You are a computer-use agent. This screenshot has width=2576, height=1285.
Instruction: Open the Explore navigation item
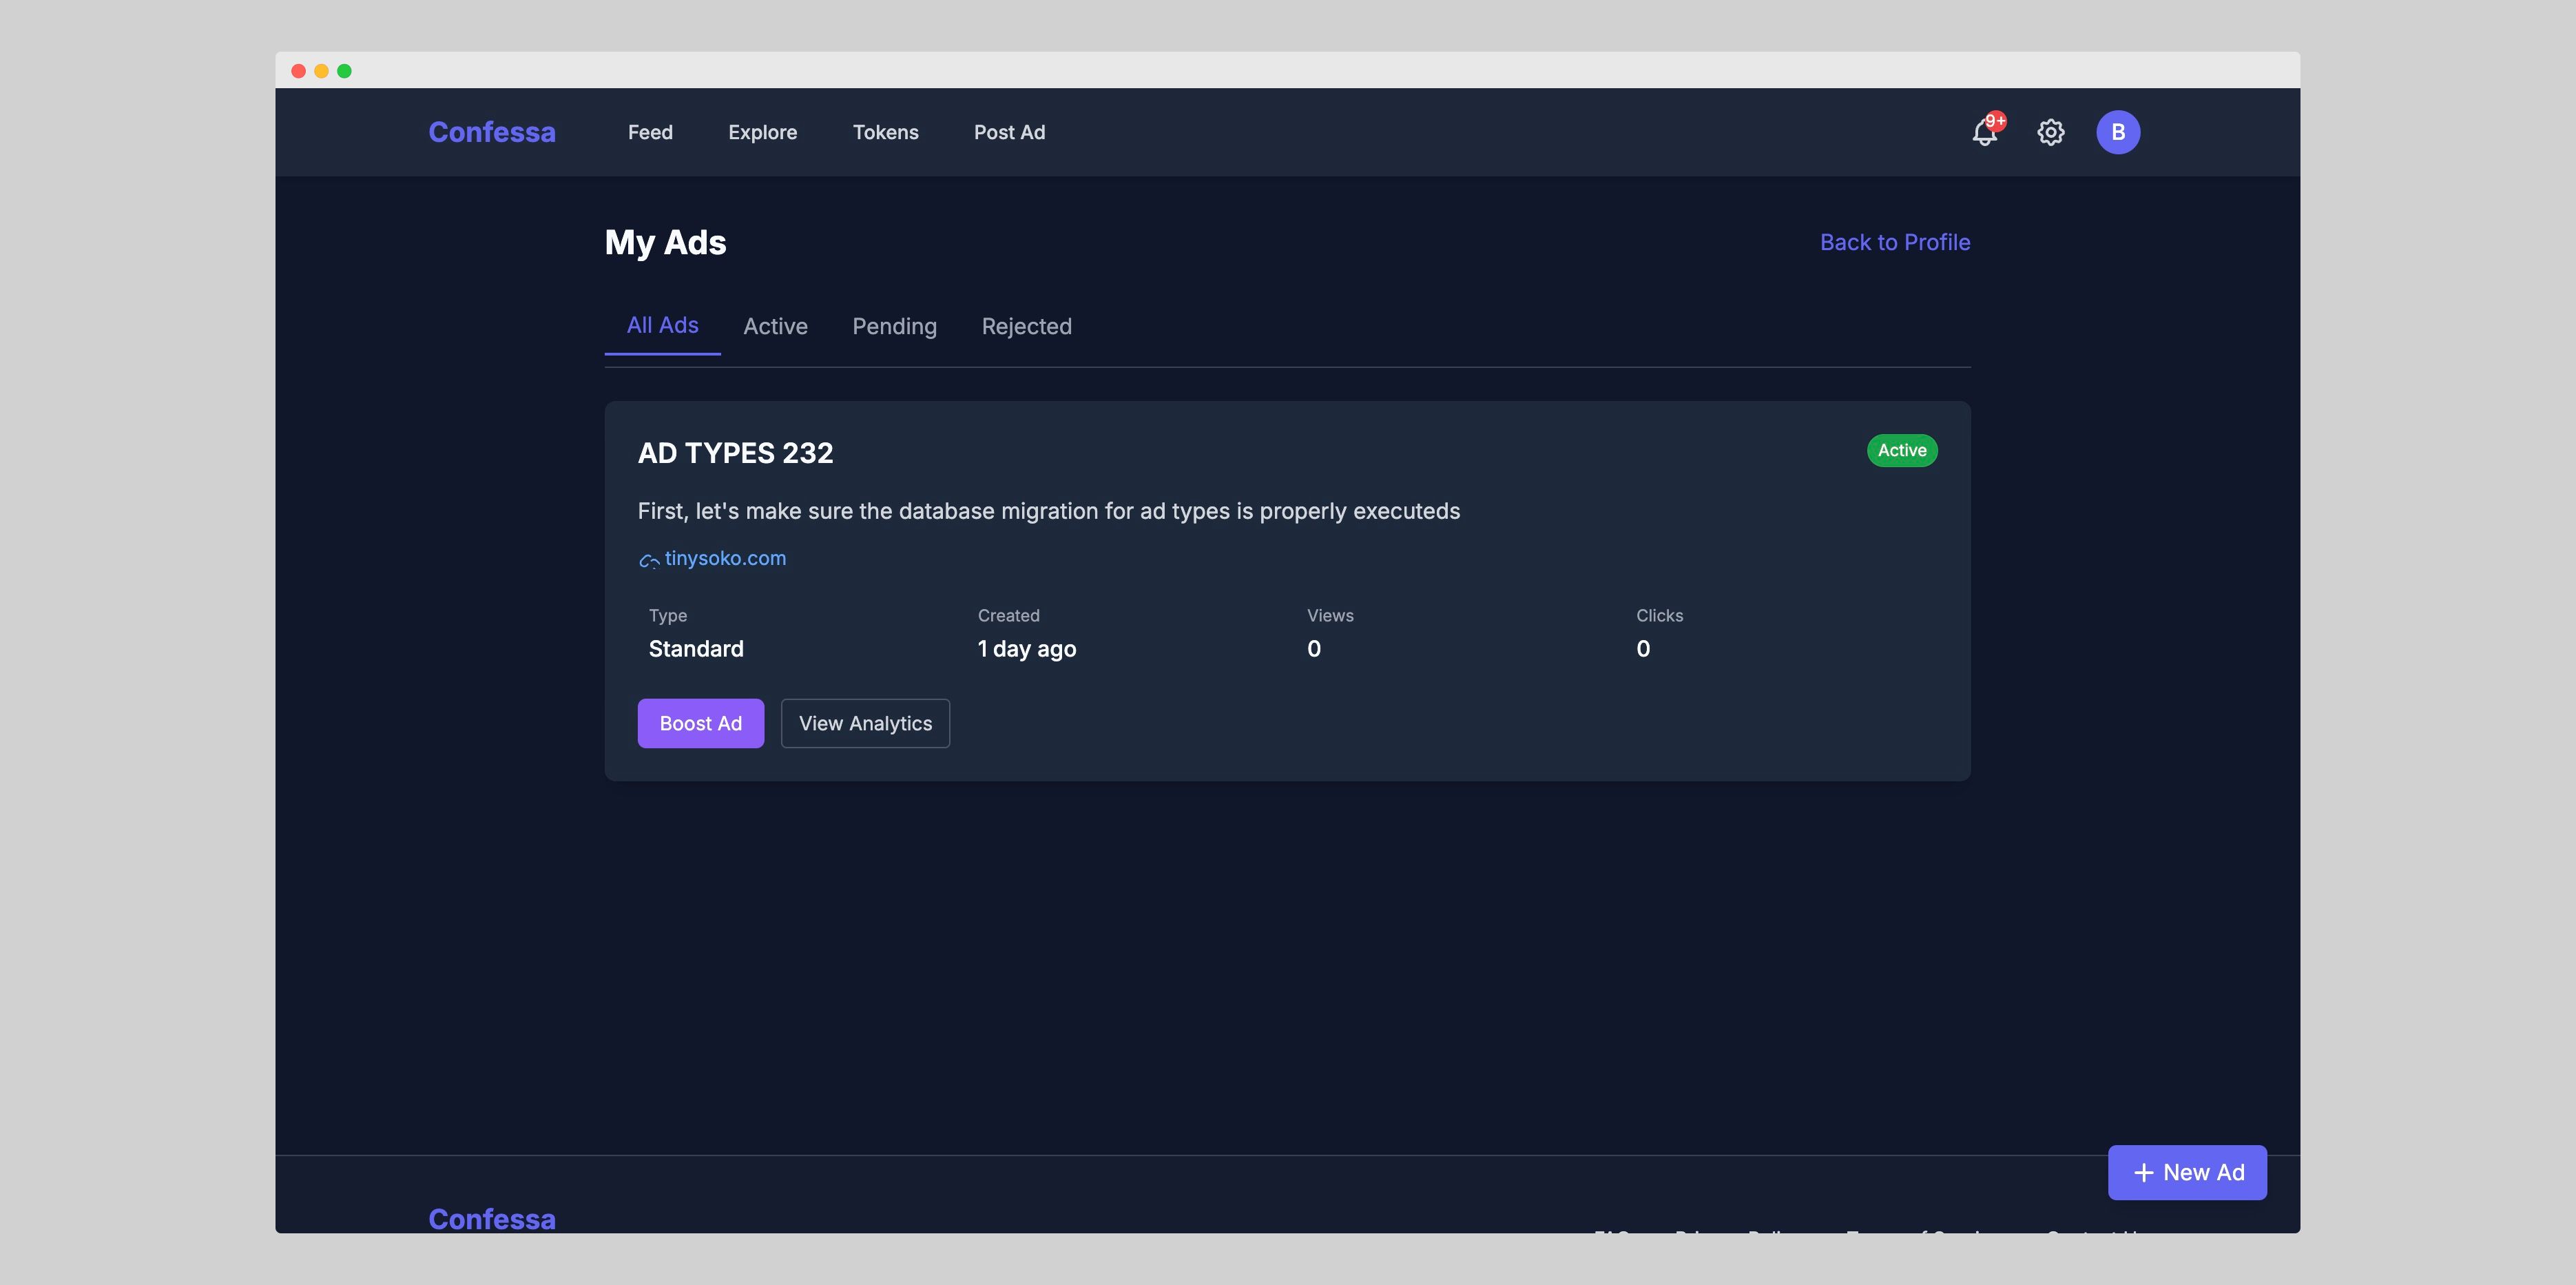pos(762,132)
